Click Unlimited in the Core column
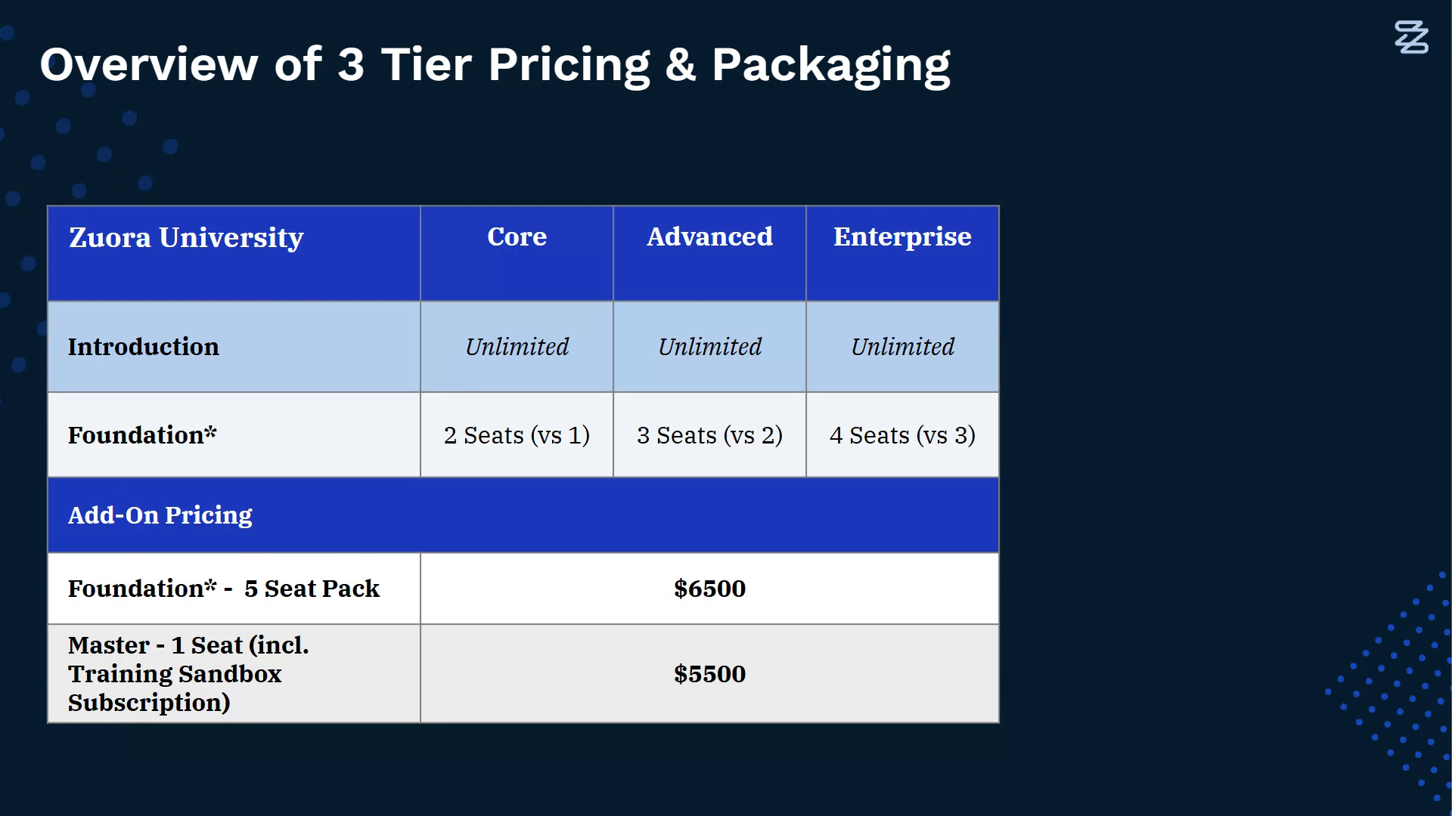This screenshot has width=1452, height=816. (x=517, y=347)
